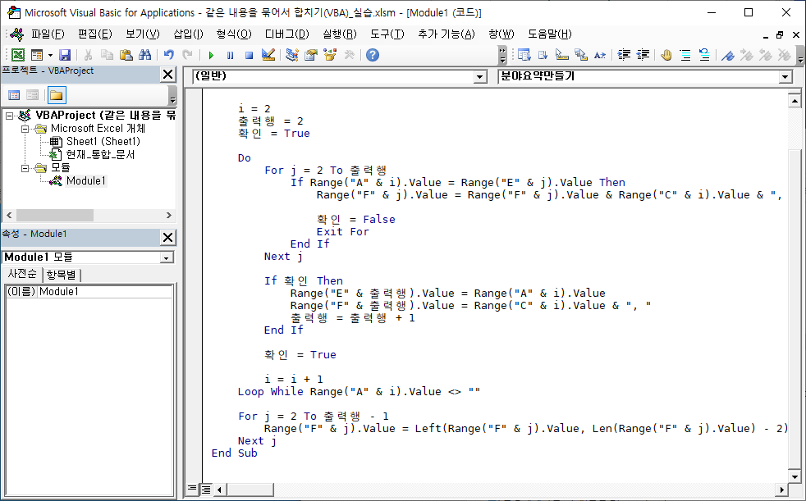Open the View (보기) menu
The height and width of the screenshot is (501, 806).
142,34
